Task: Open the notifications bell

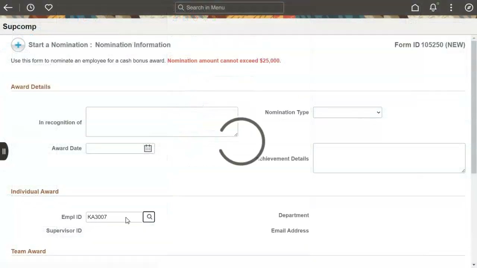Action: click(x=433, y=7)
